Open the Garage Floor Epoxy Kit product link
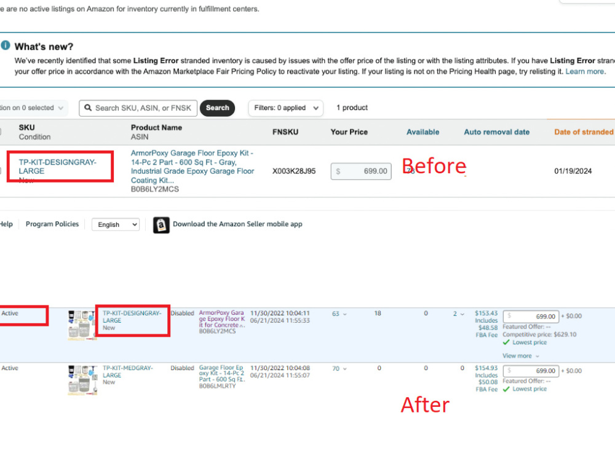The image size is (615, 461). pyautogui.click(x=221, y=374)
